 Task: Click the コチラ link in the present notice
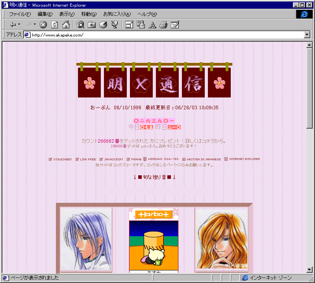click(208, 141)
